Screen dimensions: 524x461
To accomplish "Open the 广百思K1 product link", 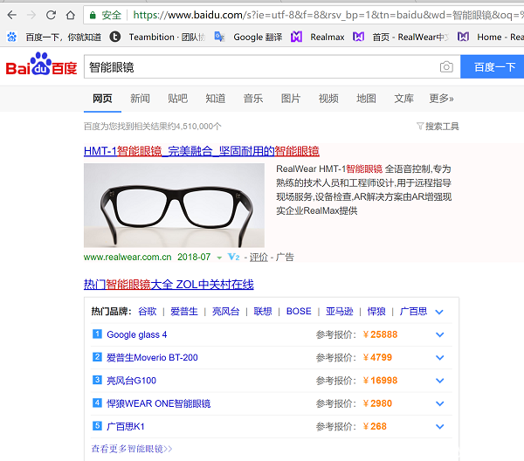I will tap(125, 427).
